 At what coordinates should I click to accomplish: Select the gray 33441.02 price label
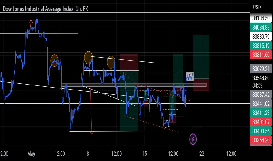coord(261,104)
